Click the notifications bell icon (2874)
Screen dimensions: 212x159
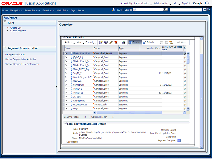pyautogui.click(x=113, y=10)
